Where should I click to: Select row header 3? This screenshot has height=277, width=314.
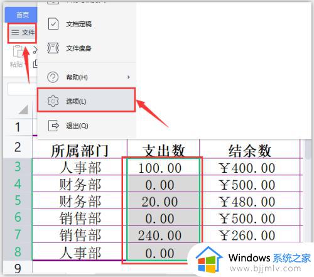18,166
